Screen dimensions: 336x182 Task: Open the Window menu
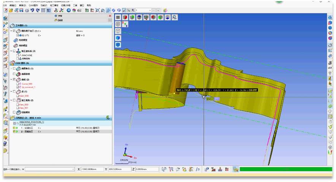[82, 5]
